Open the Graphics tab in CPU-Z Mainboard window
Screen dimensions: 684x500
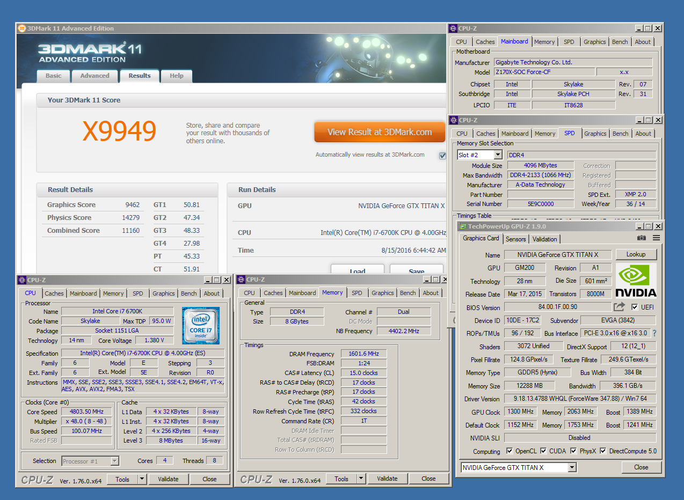click(595, 42)
